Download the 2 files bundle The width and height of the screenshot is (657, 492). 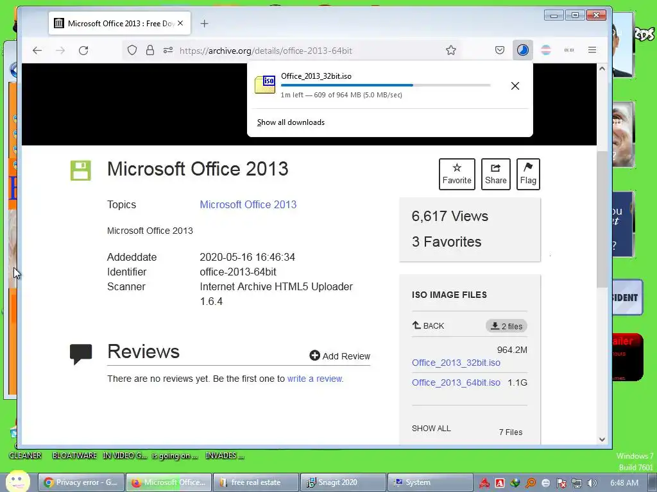tap(506, 326)
